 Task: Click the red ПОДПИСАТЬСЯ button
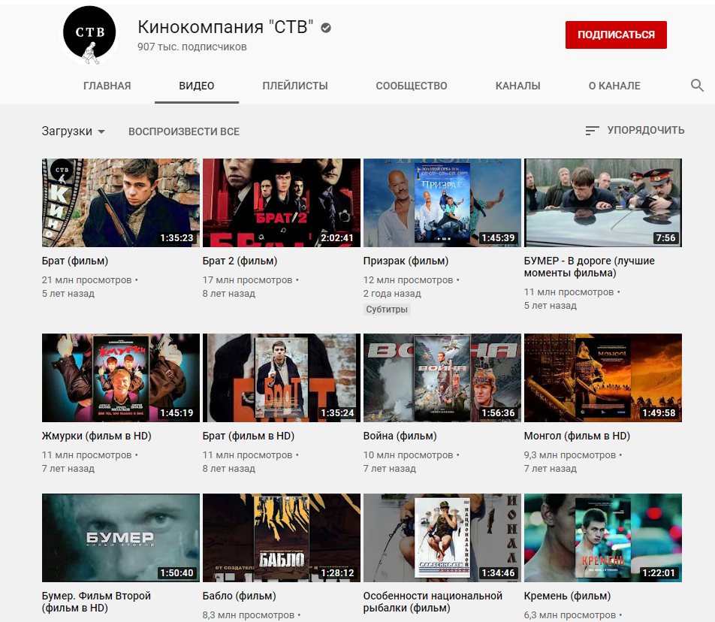click(x=616, y=35)
